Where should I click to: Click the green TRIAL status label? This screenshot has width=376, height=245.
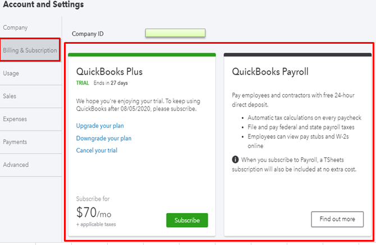(x=82, y=83)
